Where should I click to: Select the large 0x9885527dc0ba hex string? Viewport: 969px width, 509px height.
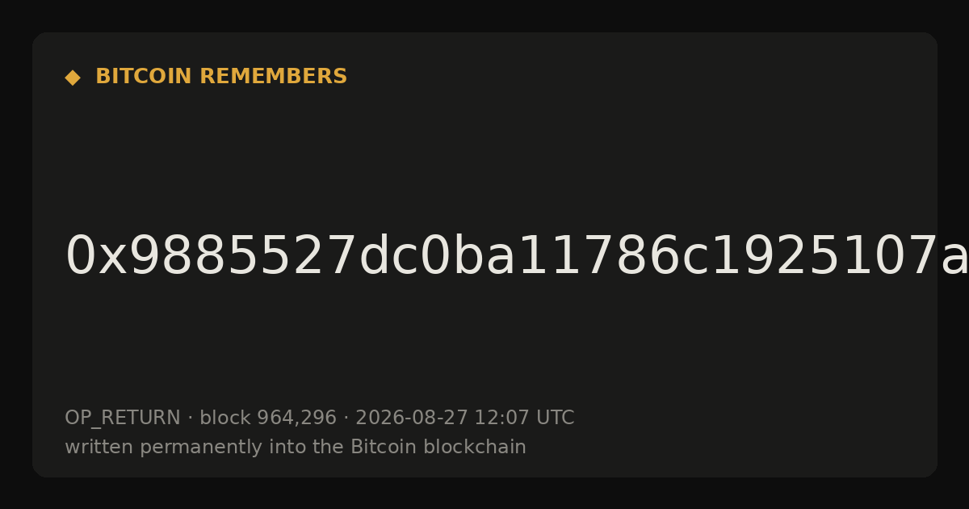pos(517,257)
